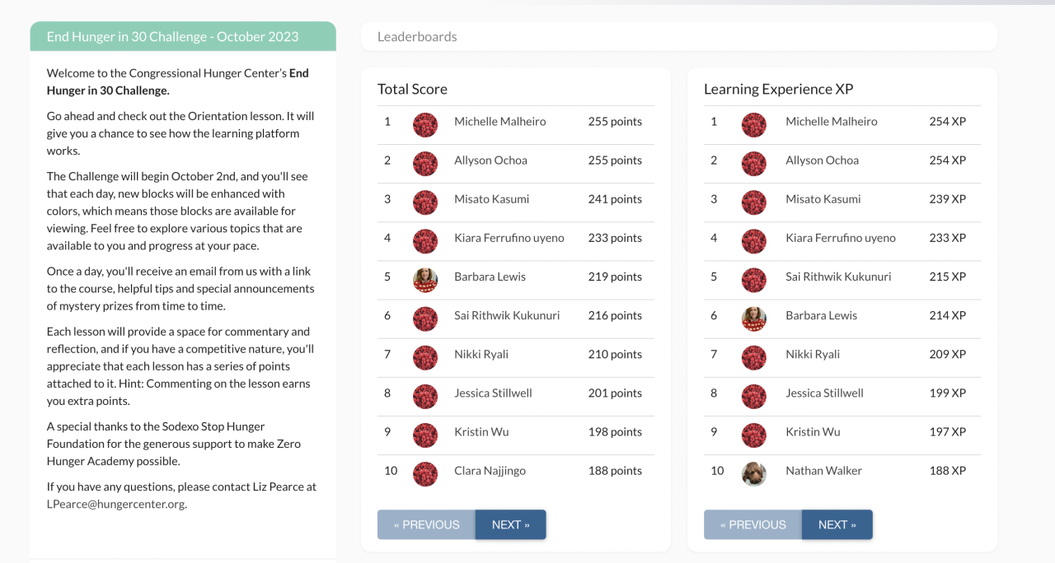The image size is (1055, 563).
Task: Open Kiara Ferrufino uyeno in Learning Experience XP
Action: click(840, 238)
